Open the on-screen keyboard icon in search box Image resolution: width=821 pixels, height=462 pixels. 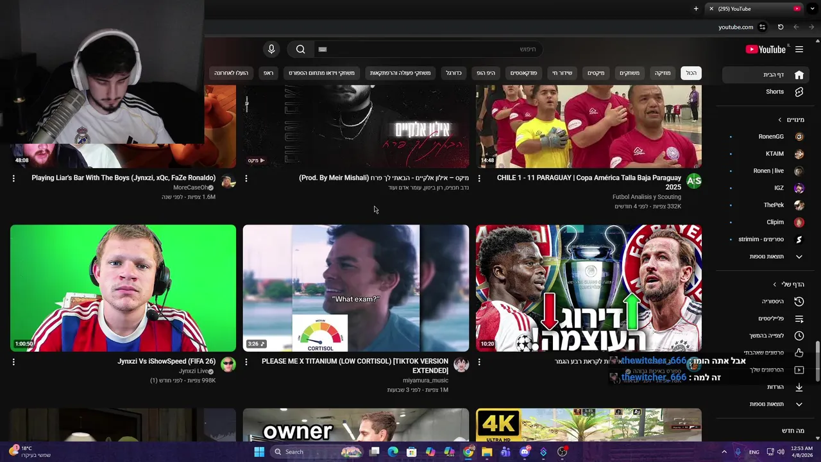(323, 49)
